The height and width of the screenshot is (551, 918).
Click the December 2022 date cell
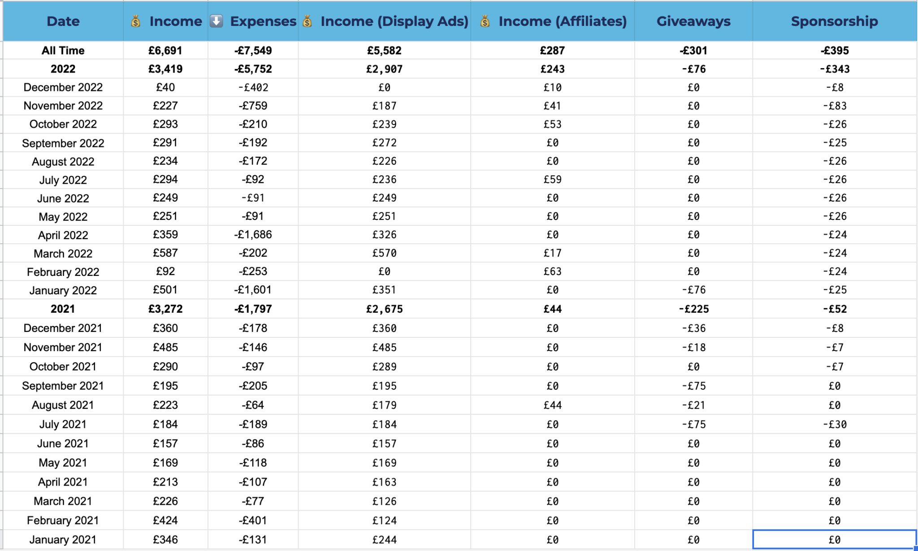coord(63,87)
